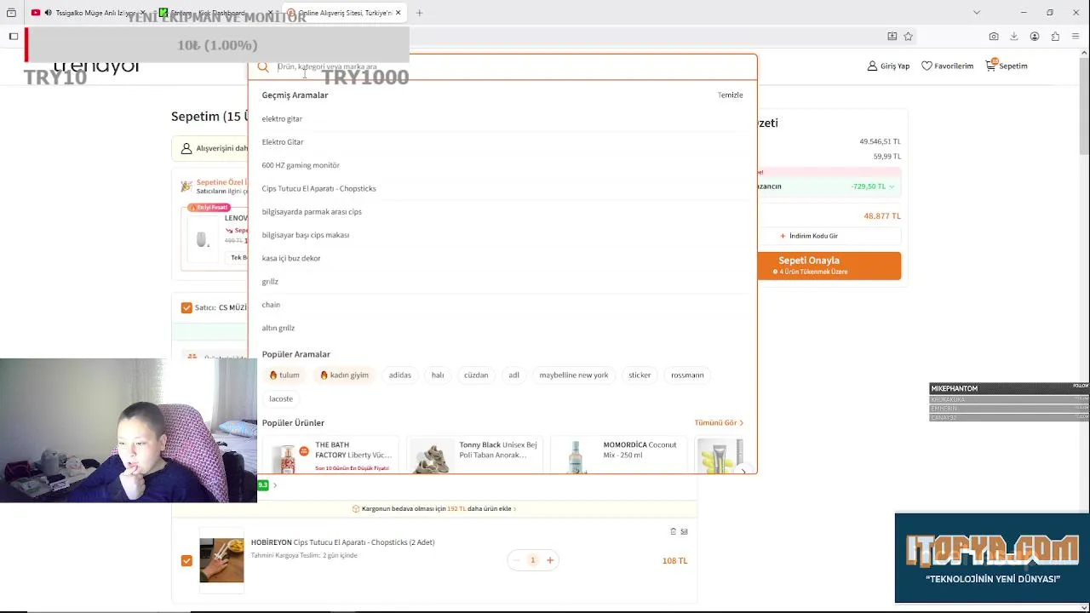This screenshot has width=1090, height=613.
Task: Open the tab list dropdown arrow
Action: (x=977, y=13)
